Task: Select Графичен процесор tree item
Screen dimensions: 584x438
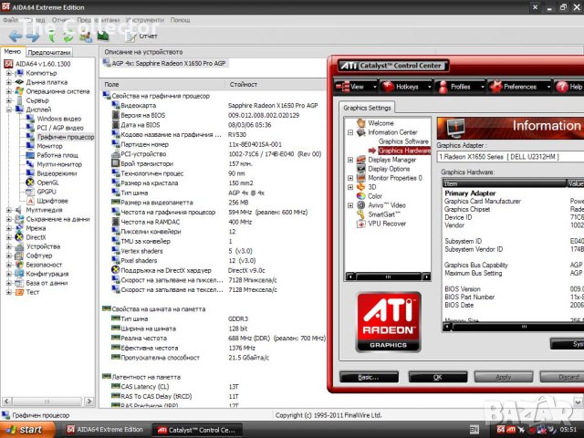Action: 66,137
